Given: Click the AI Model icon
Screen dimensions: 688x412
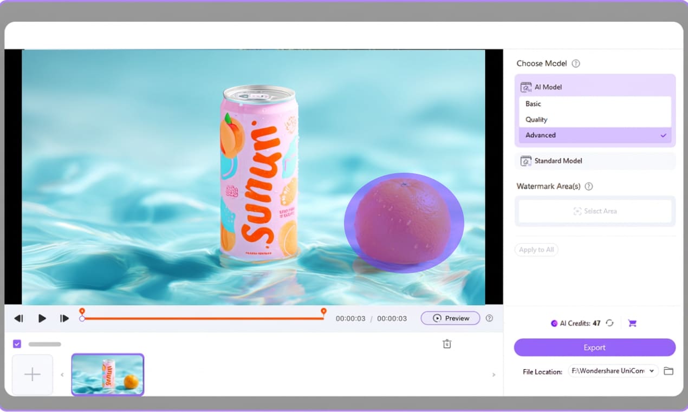Looking at the screenshot, I should pyautogui.click(x=526, y=87).
